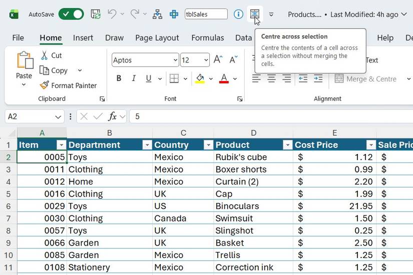Click the Insert Function fx icon
Image resolution: width=413 pixels, height=275 pixels.
(112, 116)
